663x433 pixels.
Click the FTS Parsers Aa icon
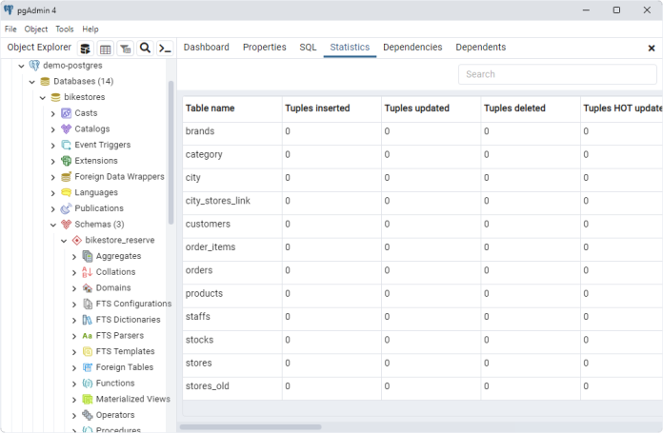(x=87, y=336)
